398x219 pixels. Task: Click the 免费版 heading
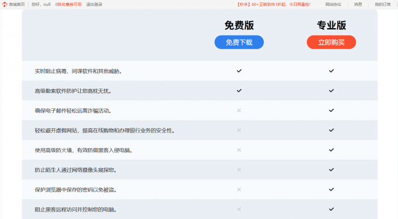point(239,25)
